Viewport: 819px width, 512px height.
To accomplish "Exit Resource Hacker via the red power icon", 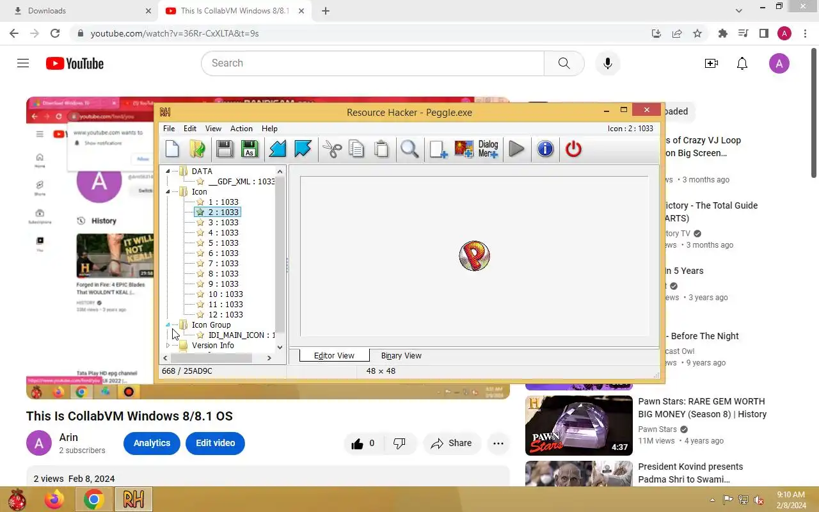I will [573, 149].
